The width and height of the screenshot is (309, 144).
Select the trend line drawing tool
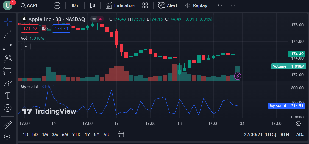(x=7, y=34)
